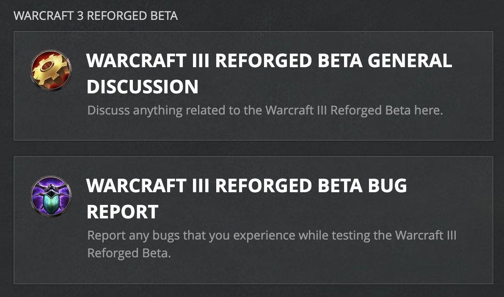Viewport: 504px width, 297px height.
Task: Click the red gear General Discussion icon
Action: click(x=51, y=70)
